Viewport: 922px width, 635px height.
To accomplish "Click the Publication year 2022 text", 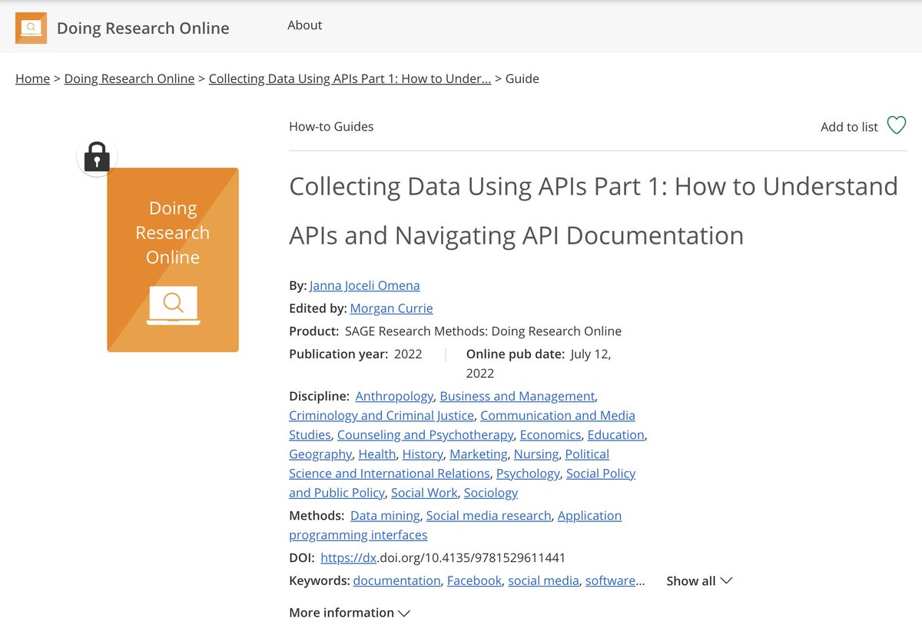I will pyautogui.click(x=356, y=354).
